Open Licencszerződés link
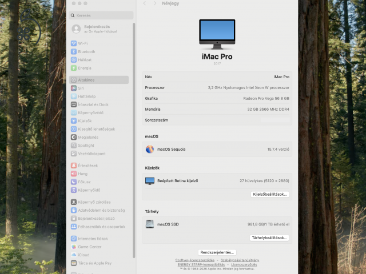 [244, 265]
